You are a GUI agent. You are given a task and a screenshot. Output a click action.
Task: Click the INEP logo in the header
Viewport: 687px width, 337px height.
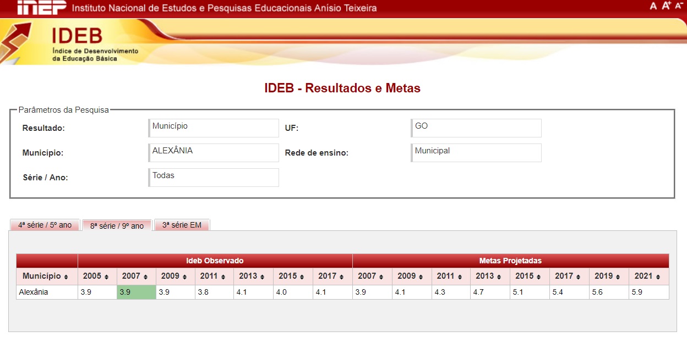click(41, 8)
